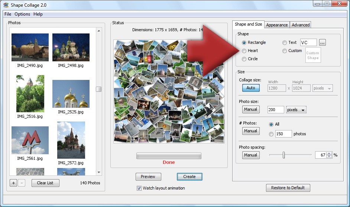Select the IMG_2525.jpg thumbnail
The height and width of the screenshot is (207, 350).
(71, 94)
